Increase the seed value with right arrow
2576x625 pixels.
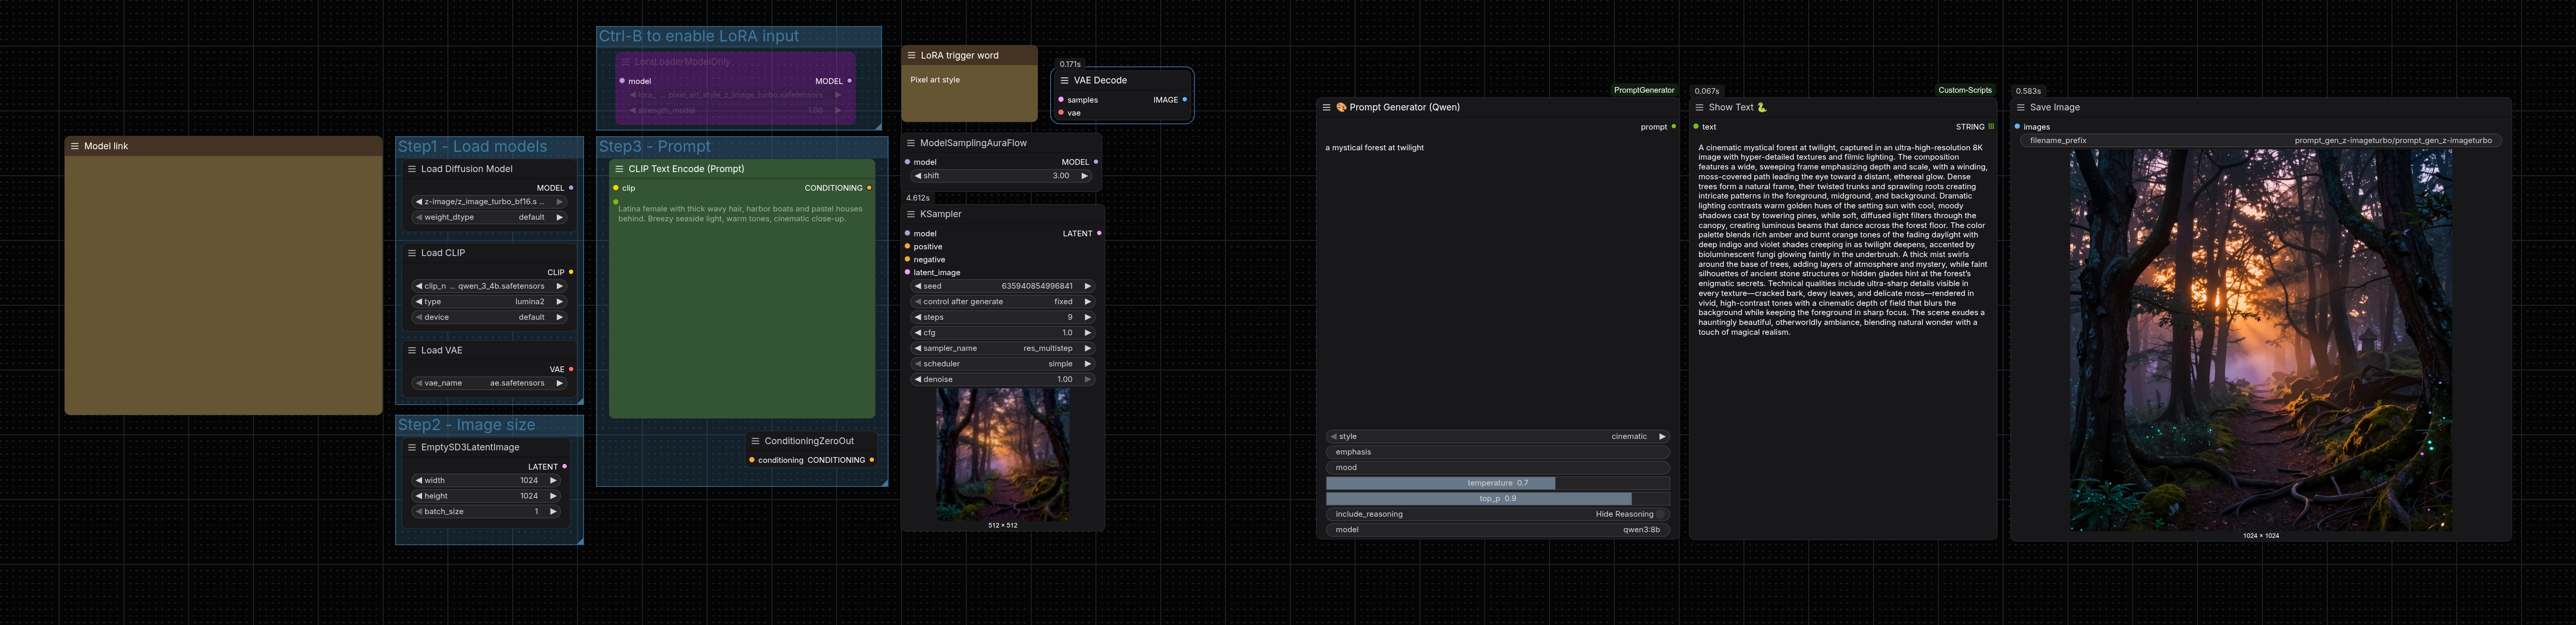pyautogui.click(x=1087, y=286)
